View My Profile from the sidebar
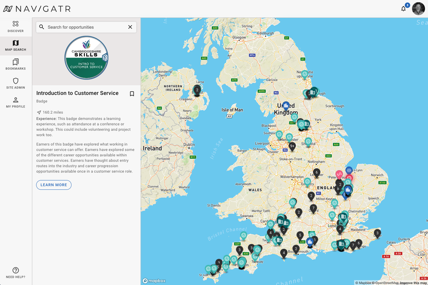Screen dimensions: 428x285 pos(15,103)
